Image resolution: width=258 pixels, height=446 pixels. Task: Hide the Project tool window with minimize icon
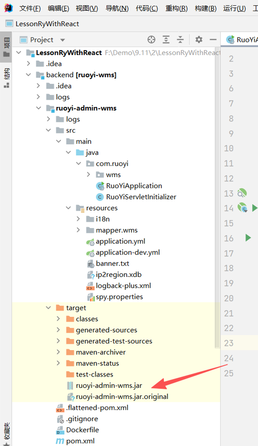tap(213, 40)
